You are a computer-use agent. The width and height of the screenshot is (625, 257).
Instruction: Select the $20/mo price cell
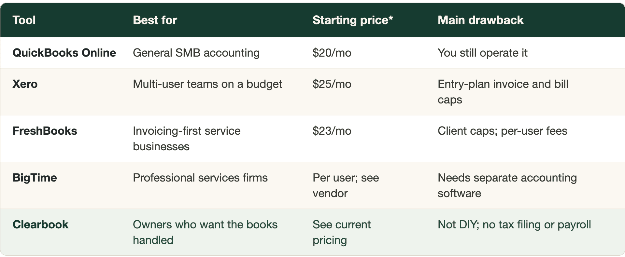[x=332, y=53]
